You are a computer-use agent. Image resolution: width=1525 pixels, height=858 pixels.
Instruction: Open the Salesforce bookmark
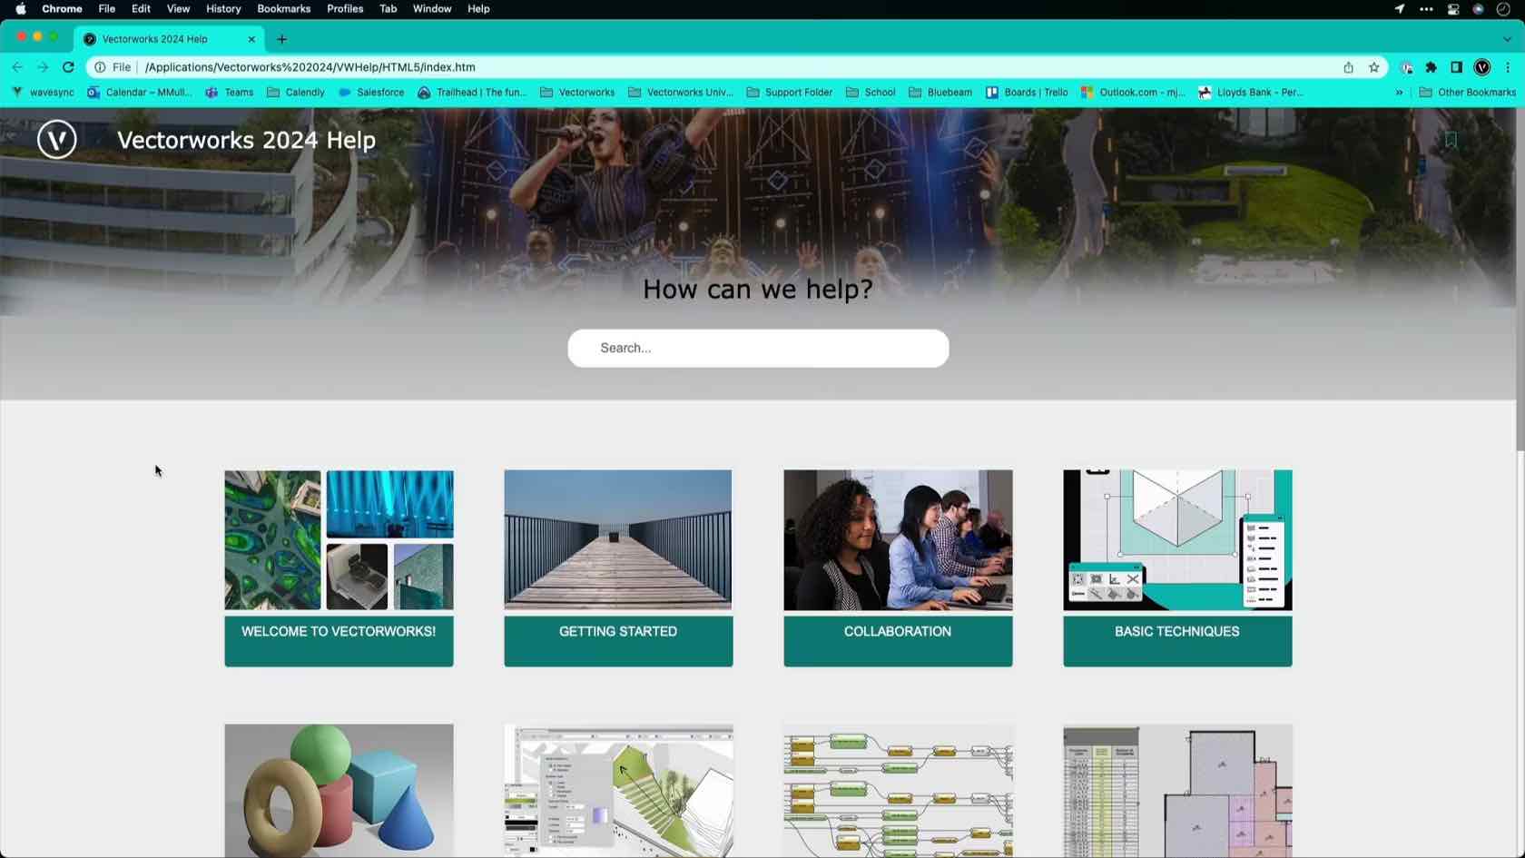(x=371, y=93)
